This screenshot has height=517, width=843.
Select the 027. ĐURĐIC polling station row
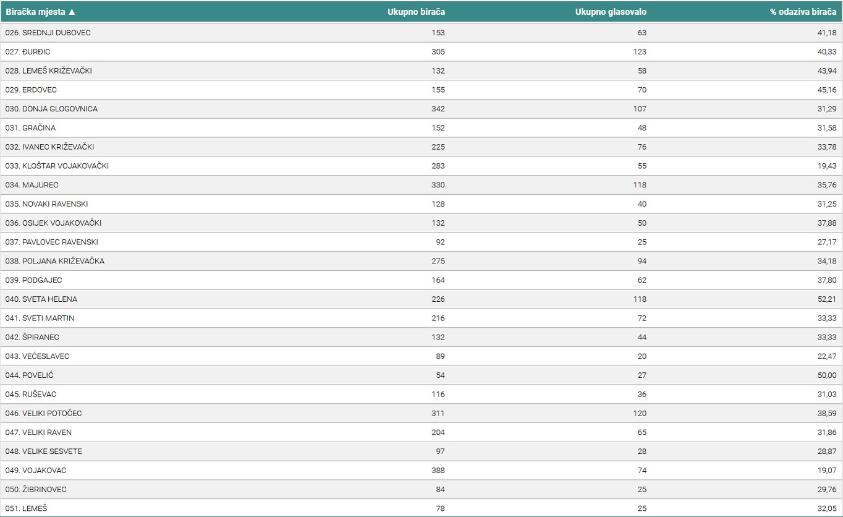pos(28,52)
